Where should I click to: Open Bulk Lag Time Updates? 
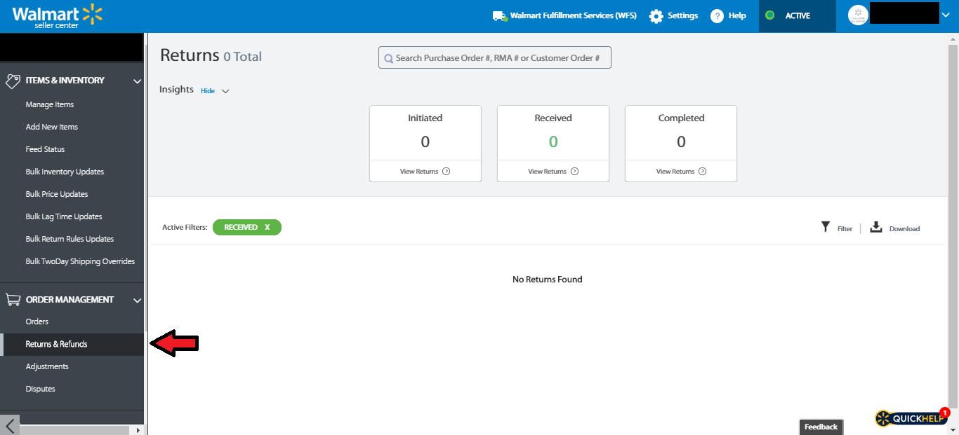tap(64, 216)
